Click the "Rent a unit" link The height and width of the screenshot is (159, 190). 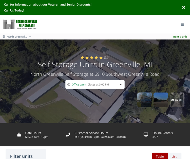point(180,37)
